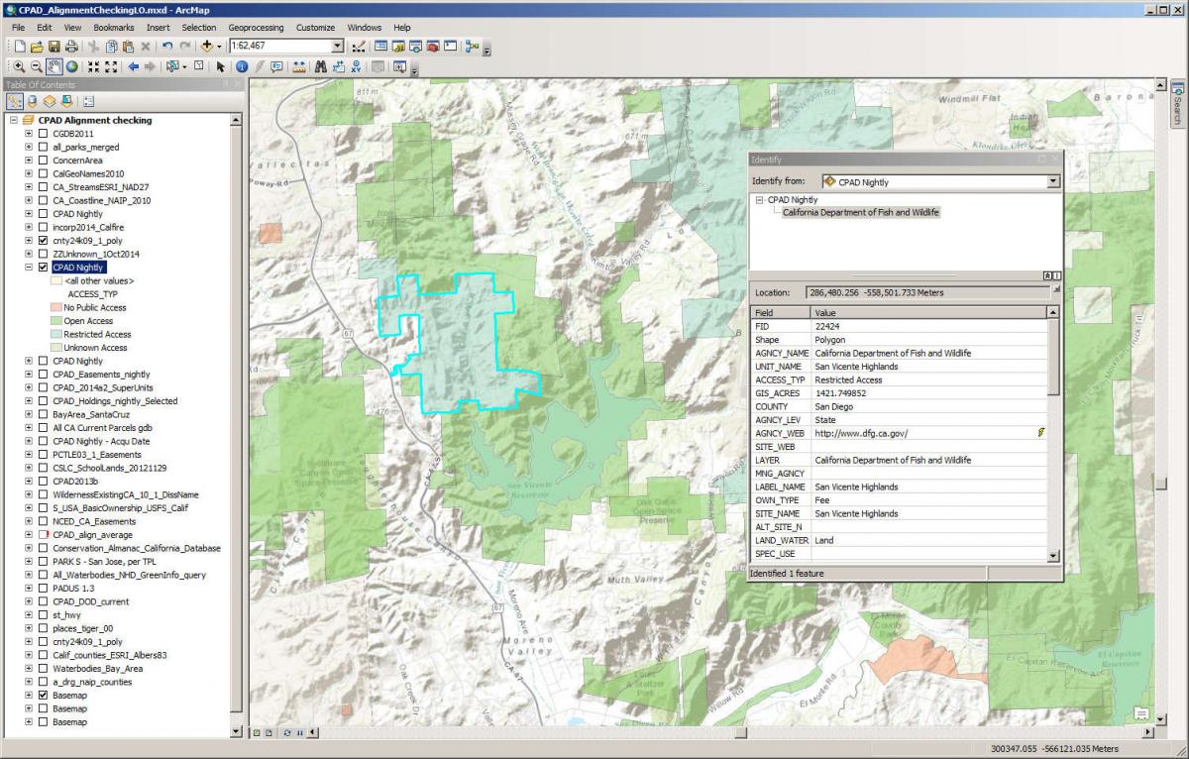Go back to previous extent
This screenshot has width=1189, height=759.
click(x=133, y=66)
